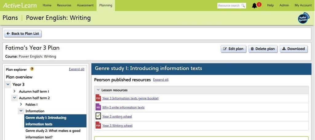Expand Autumn half term 1

[x=14, y=91]
